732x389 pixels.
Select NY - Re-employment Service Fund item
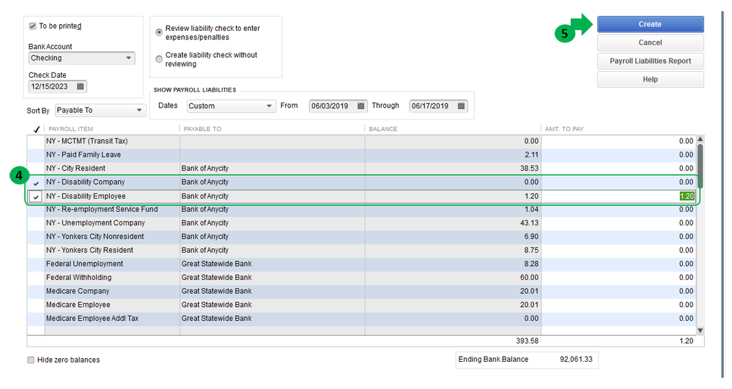102,210
